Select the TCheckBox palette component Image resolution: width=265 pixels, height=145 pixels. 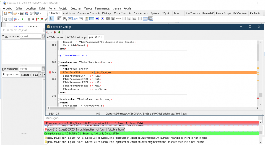pos(97,19)
